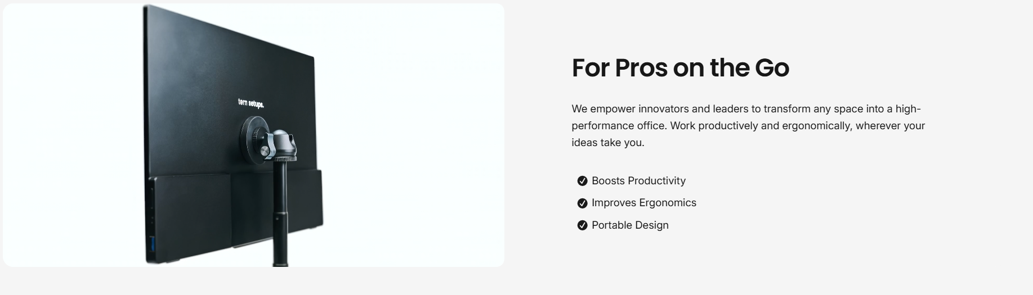Image resolution: width=1033 pixels, height=295 pixels.
Task: Select the 'Portable Design' list item text
Action: tap(630, 225)
